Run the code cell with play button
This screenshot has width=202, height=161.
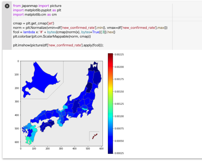7,6
